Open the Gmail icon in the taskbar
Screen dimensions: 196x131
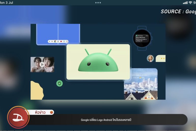(x=52, y=41)
